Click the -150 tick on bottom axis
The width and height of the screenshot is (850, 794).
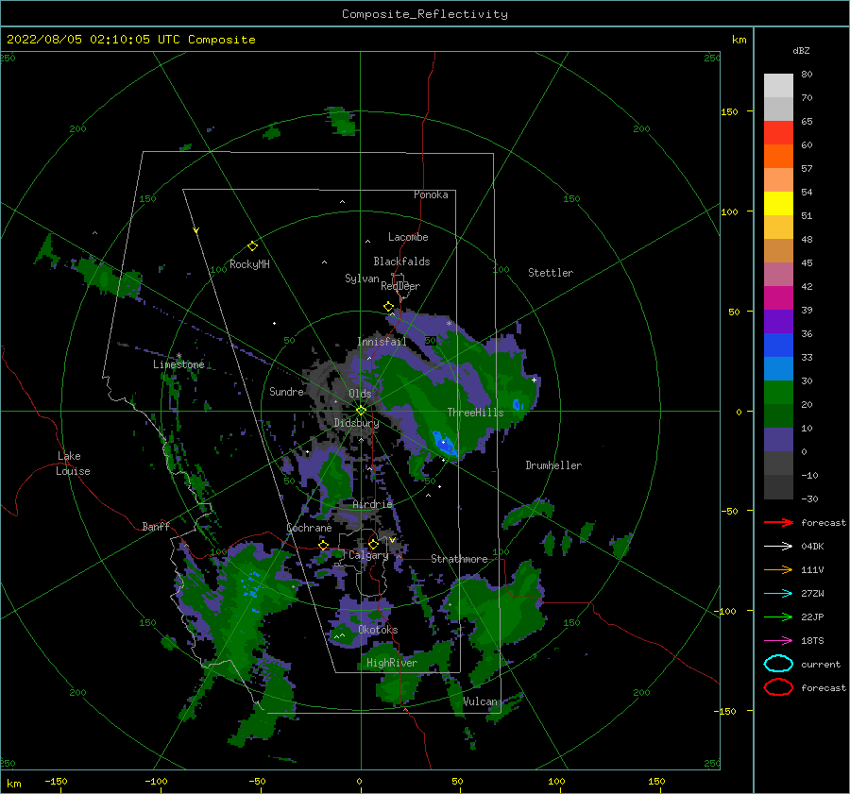(56, 781)
